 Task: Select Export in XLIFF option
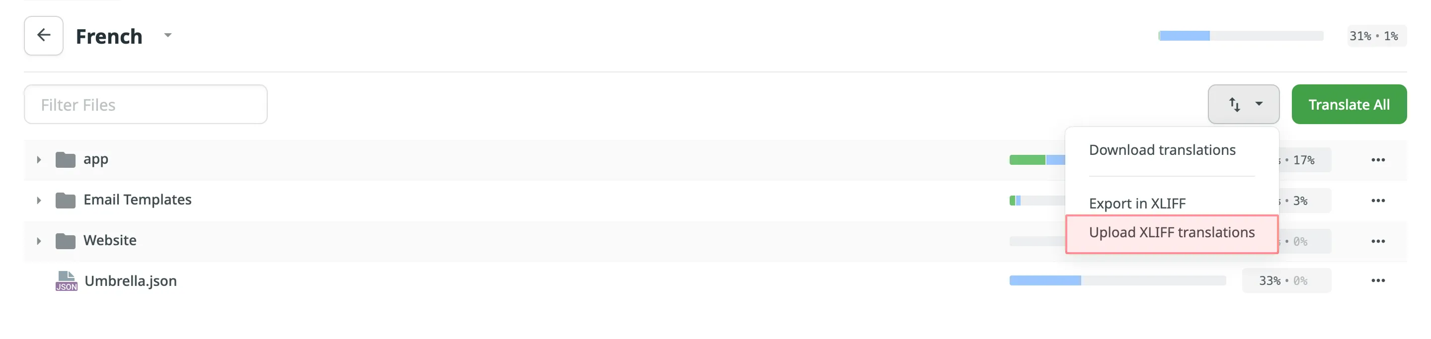[x=1137, y=203]
